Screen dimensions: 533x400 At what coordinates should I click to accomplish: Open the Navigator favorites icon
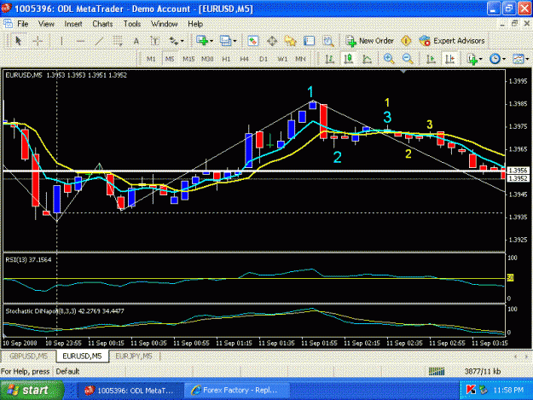(x=290, y=41)
